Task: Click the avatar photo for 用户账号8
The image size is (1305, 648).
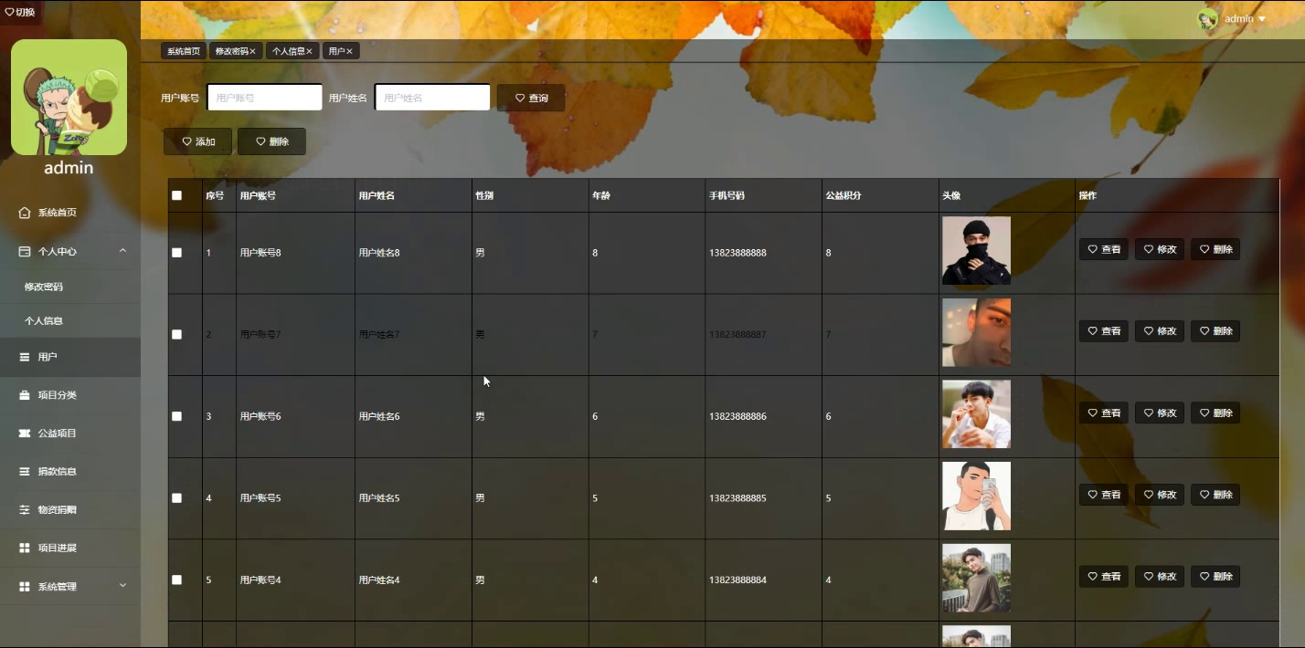Action: (x=976, y=250)
